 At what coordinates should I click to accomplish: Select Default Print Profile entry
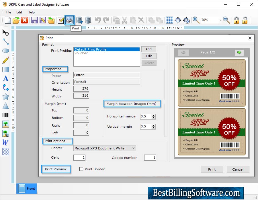[107, 49]
